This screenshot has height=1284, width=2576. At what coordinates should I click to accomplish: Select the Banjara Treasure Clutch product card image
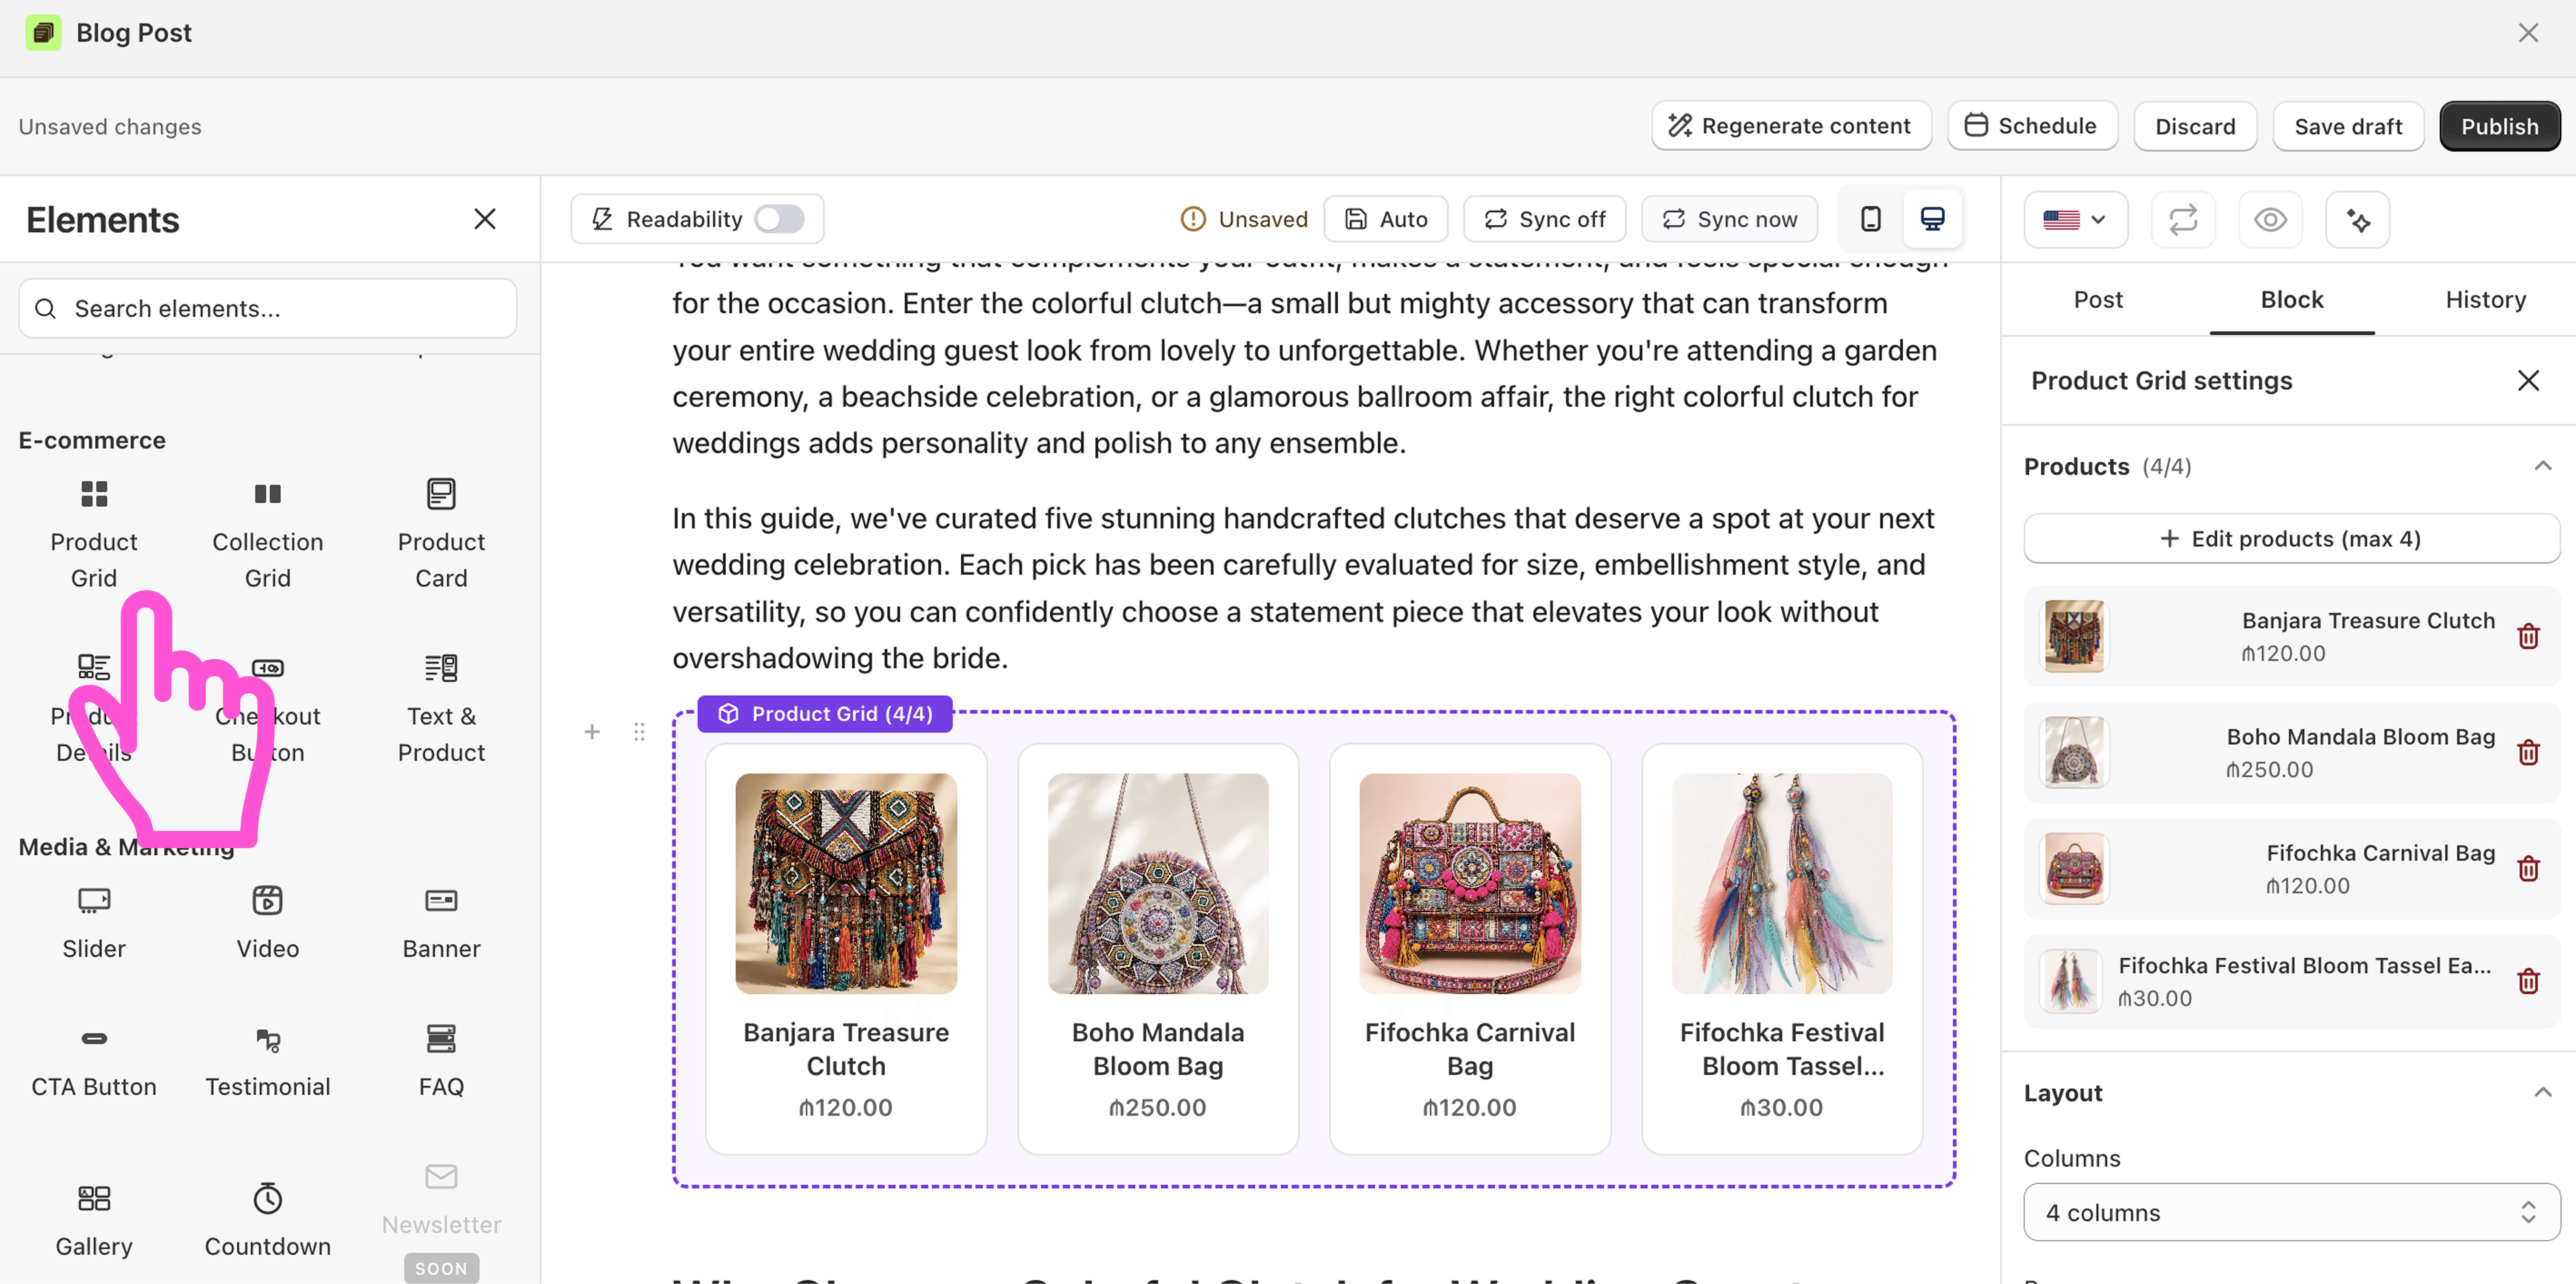tap(846, 883)
